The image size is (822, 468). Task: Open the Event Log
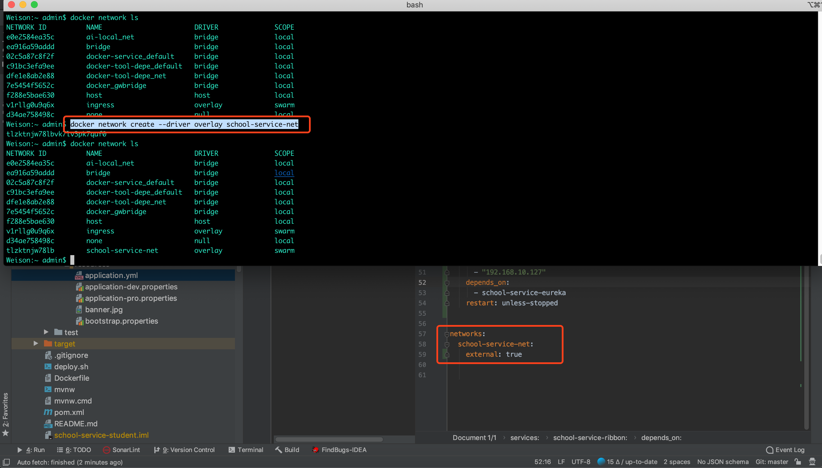(x=785, y=450)
